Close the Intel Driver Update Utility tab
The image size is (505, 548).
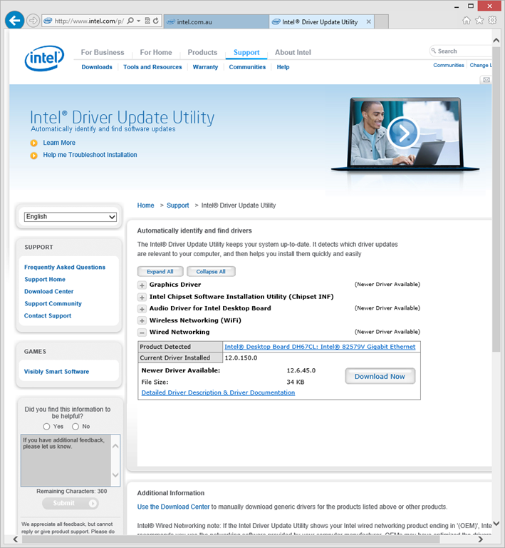coord(368,21)
